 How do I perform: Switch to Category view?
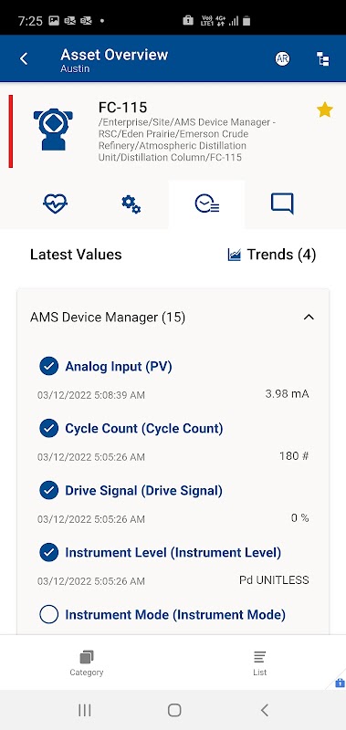pos(87,663)
